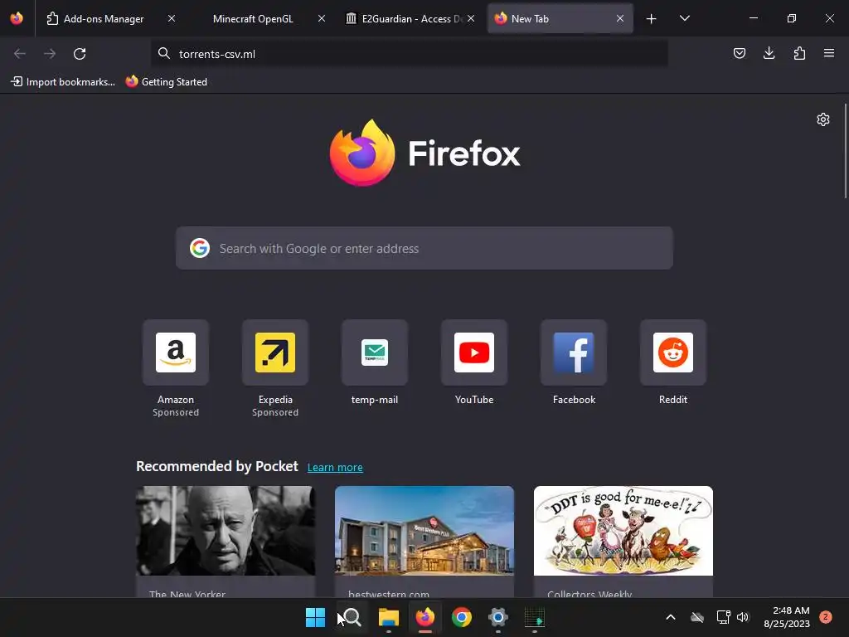Click the Firefox taskbar icon
This screenshot has width=849, height=637.
point(425,617)
